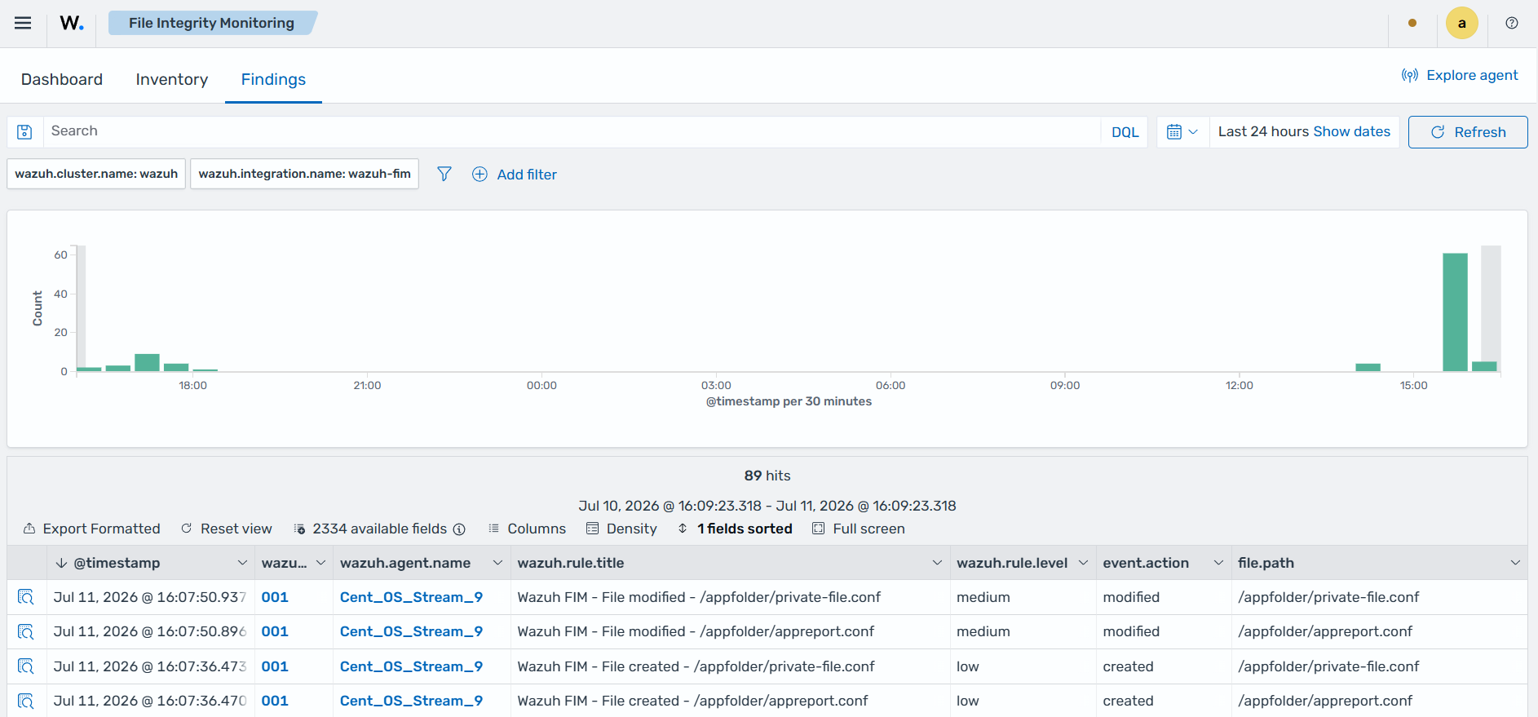Expand the wazu... column header menu
This screenshot has width=1538, height=717.
click(x=320, y=563)
